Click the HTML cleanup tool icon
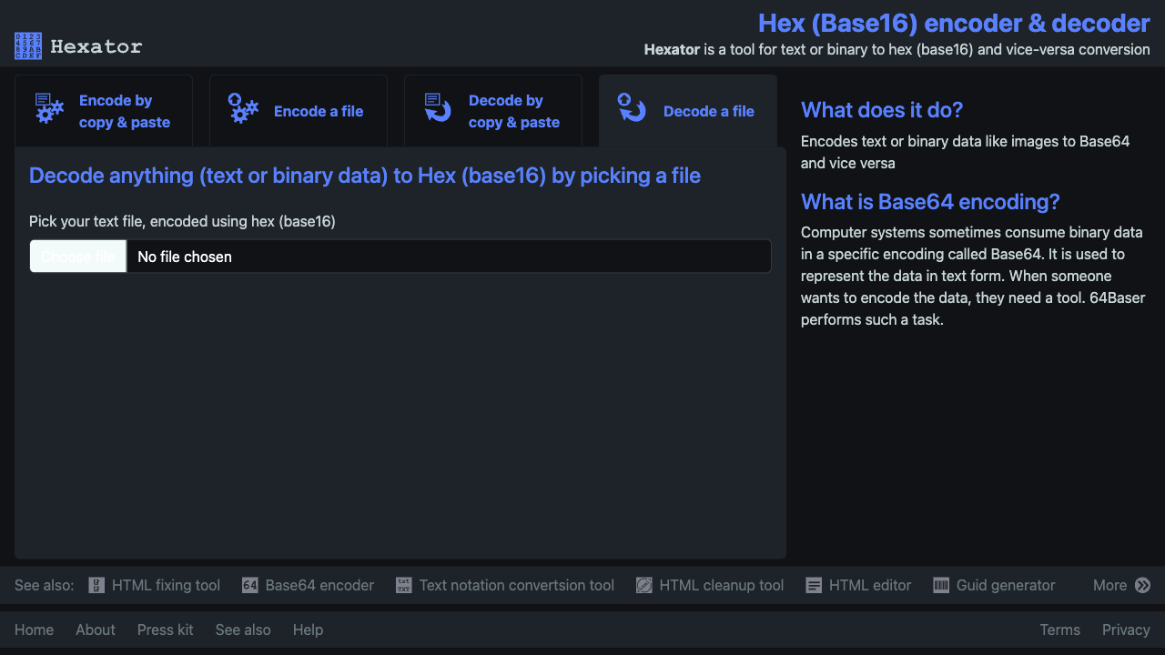1165x655 pixels. (644, 585)
